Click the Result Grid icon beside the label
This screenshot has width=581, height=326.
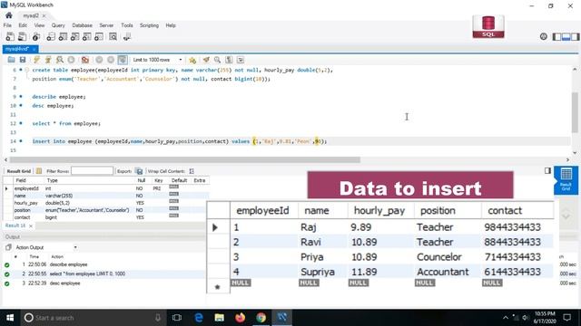tap(39, 171)
